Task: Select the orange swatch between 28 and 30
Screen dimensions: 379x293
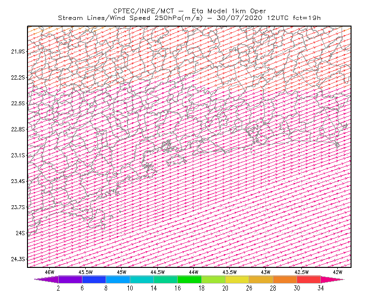Action: pos(285,279)
